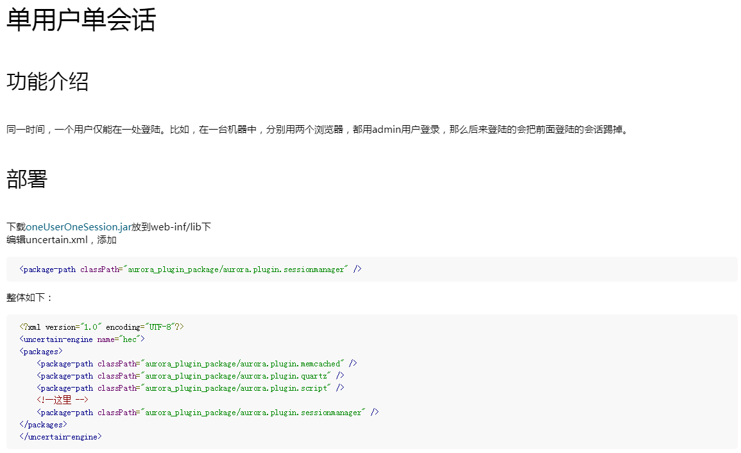This screenshot has width=741, height=453.
Task: Open the oneUserOneSession.jar download link
Action: (x=78, y=227)
